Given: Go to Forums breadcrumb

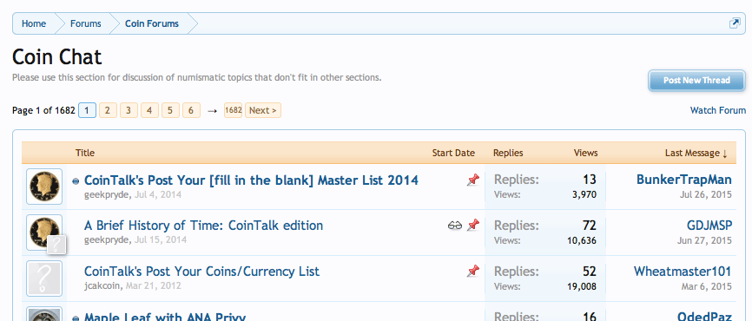Looking at the screenshot, I should pyautogui.click(x=85, y=23).
